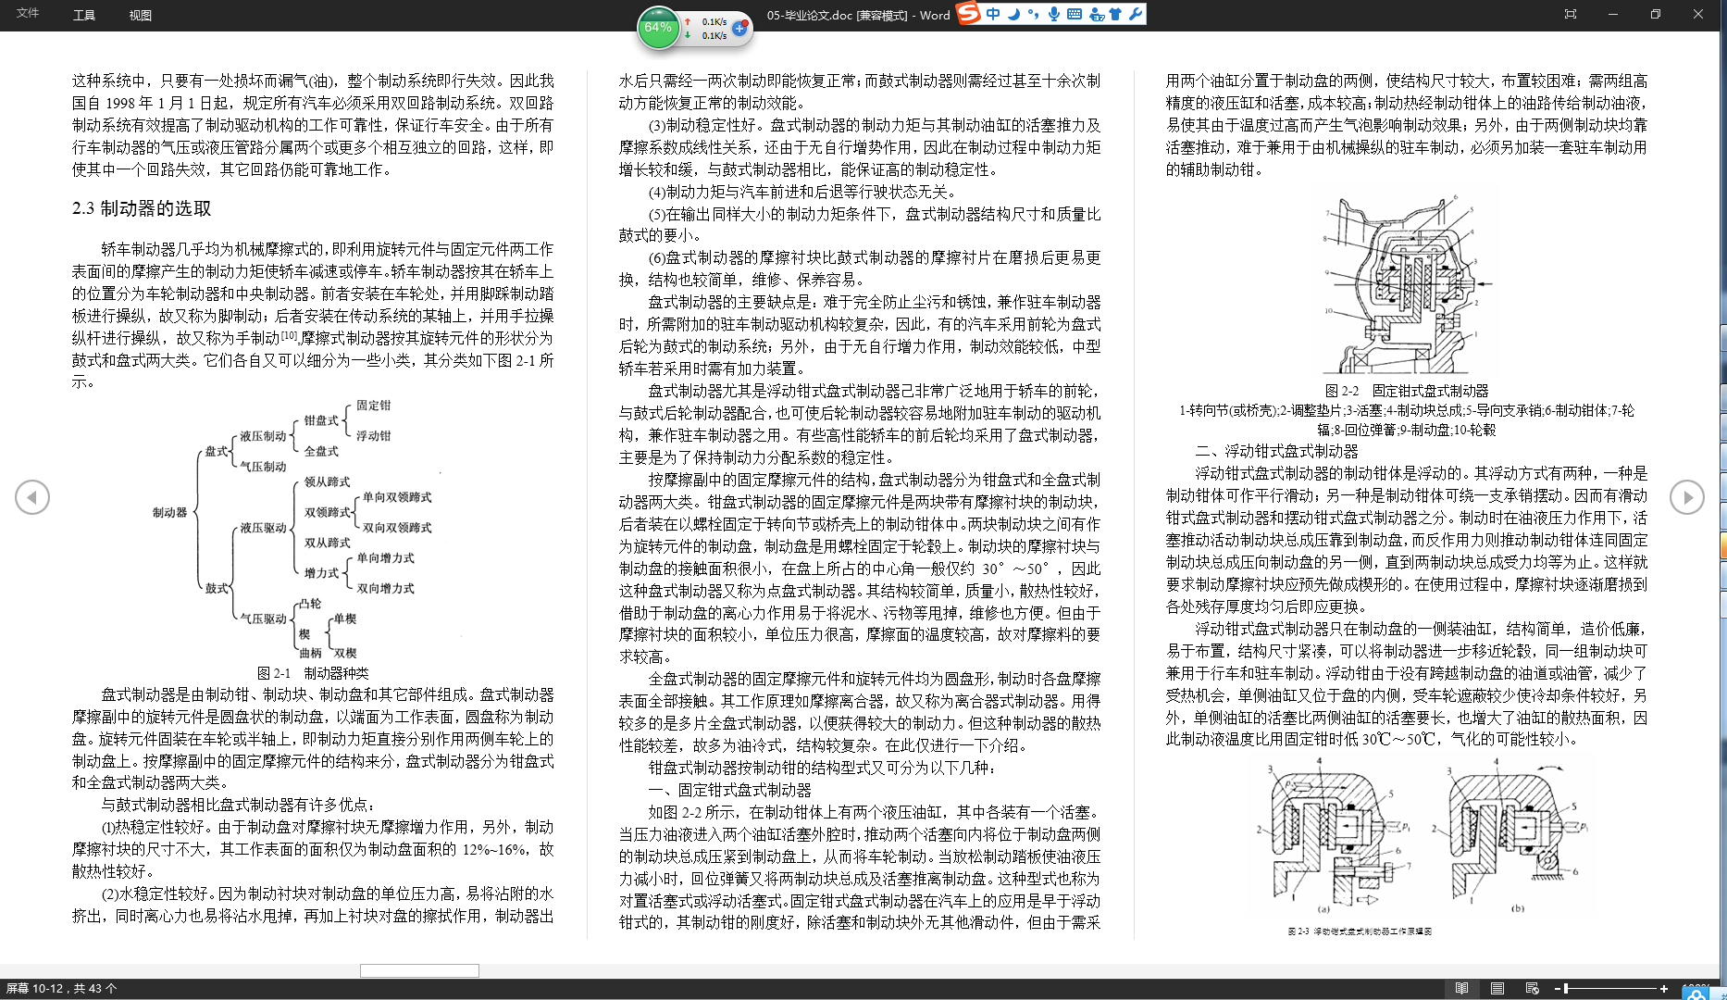The image size is (1727, 1000).
Task: Open the soft keyboard icon
Action: 1075,14
